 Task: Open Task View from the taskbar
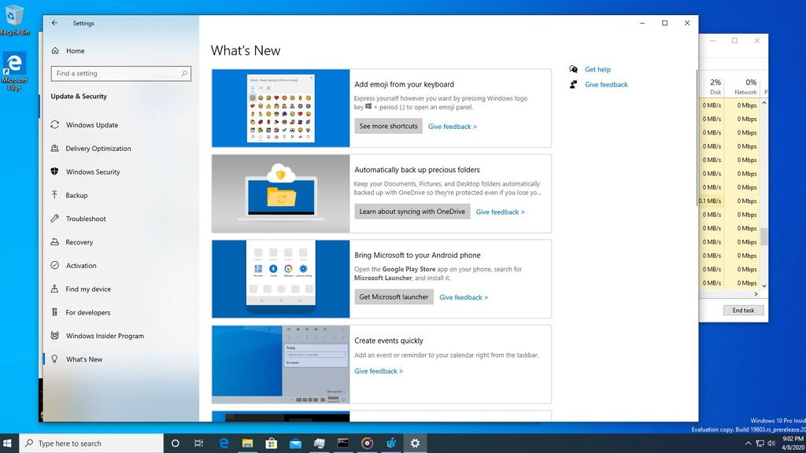pos(199,443)
